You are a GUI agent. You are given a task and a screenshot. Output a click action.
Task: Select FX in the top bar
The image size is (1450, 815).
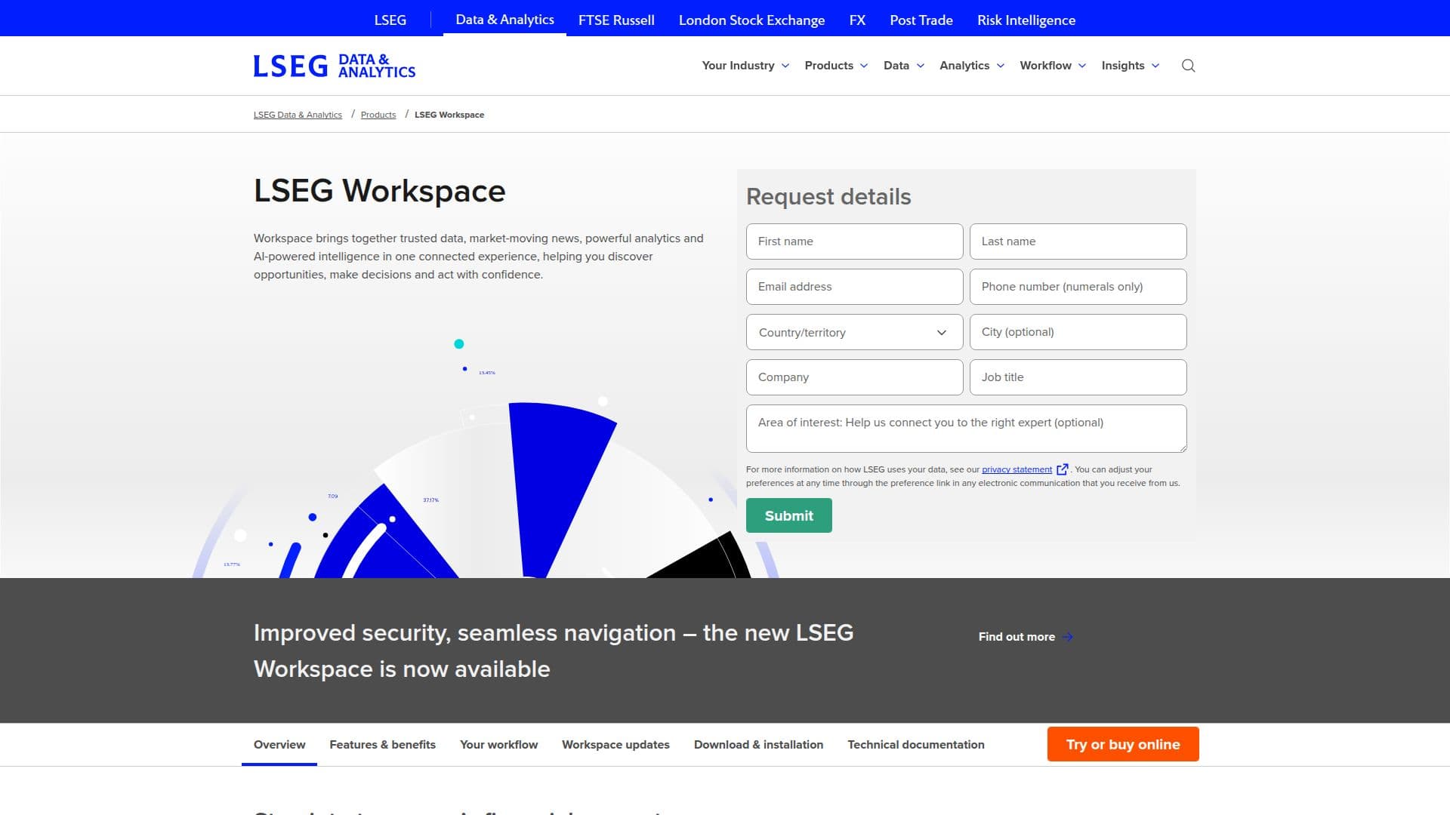pos(857,20)
